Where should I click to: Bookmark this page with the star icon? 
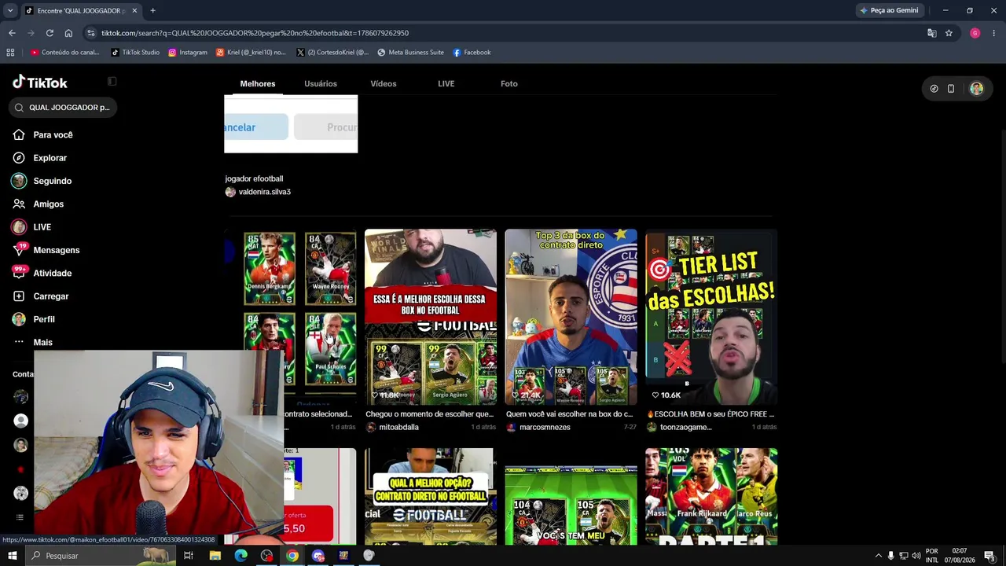click(949, 33)
